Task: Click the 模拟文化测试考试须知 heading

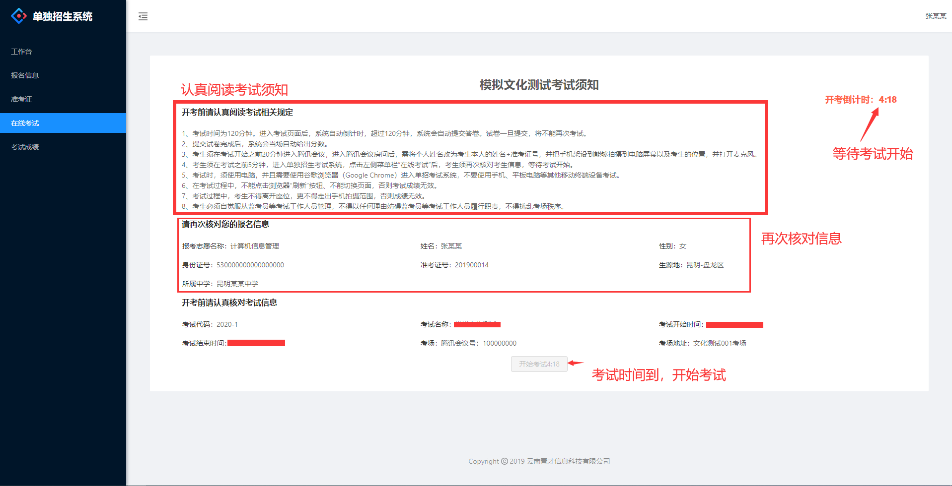Action: point(539,85)
